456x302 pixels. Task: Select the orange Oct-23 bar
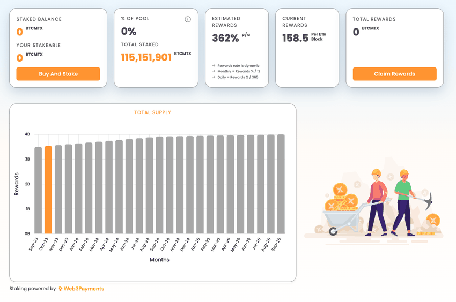pos(48,190)
